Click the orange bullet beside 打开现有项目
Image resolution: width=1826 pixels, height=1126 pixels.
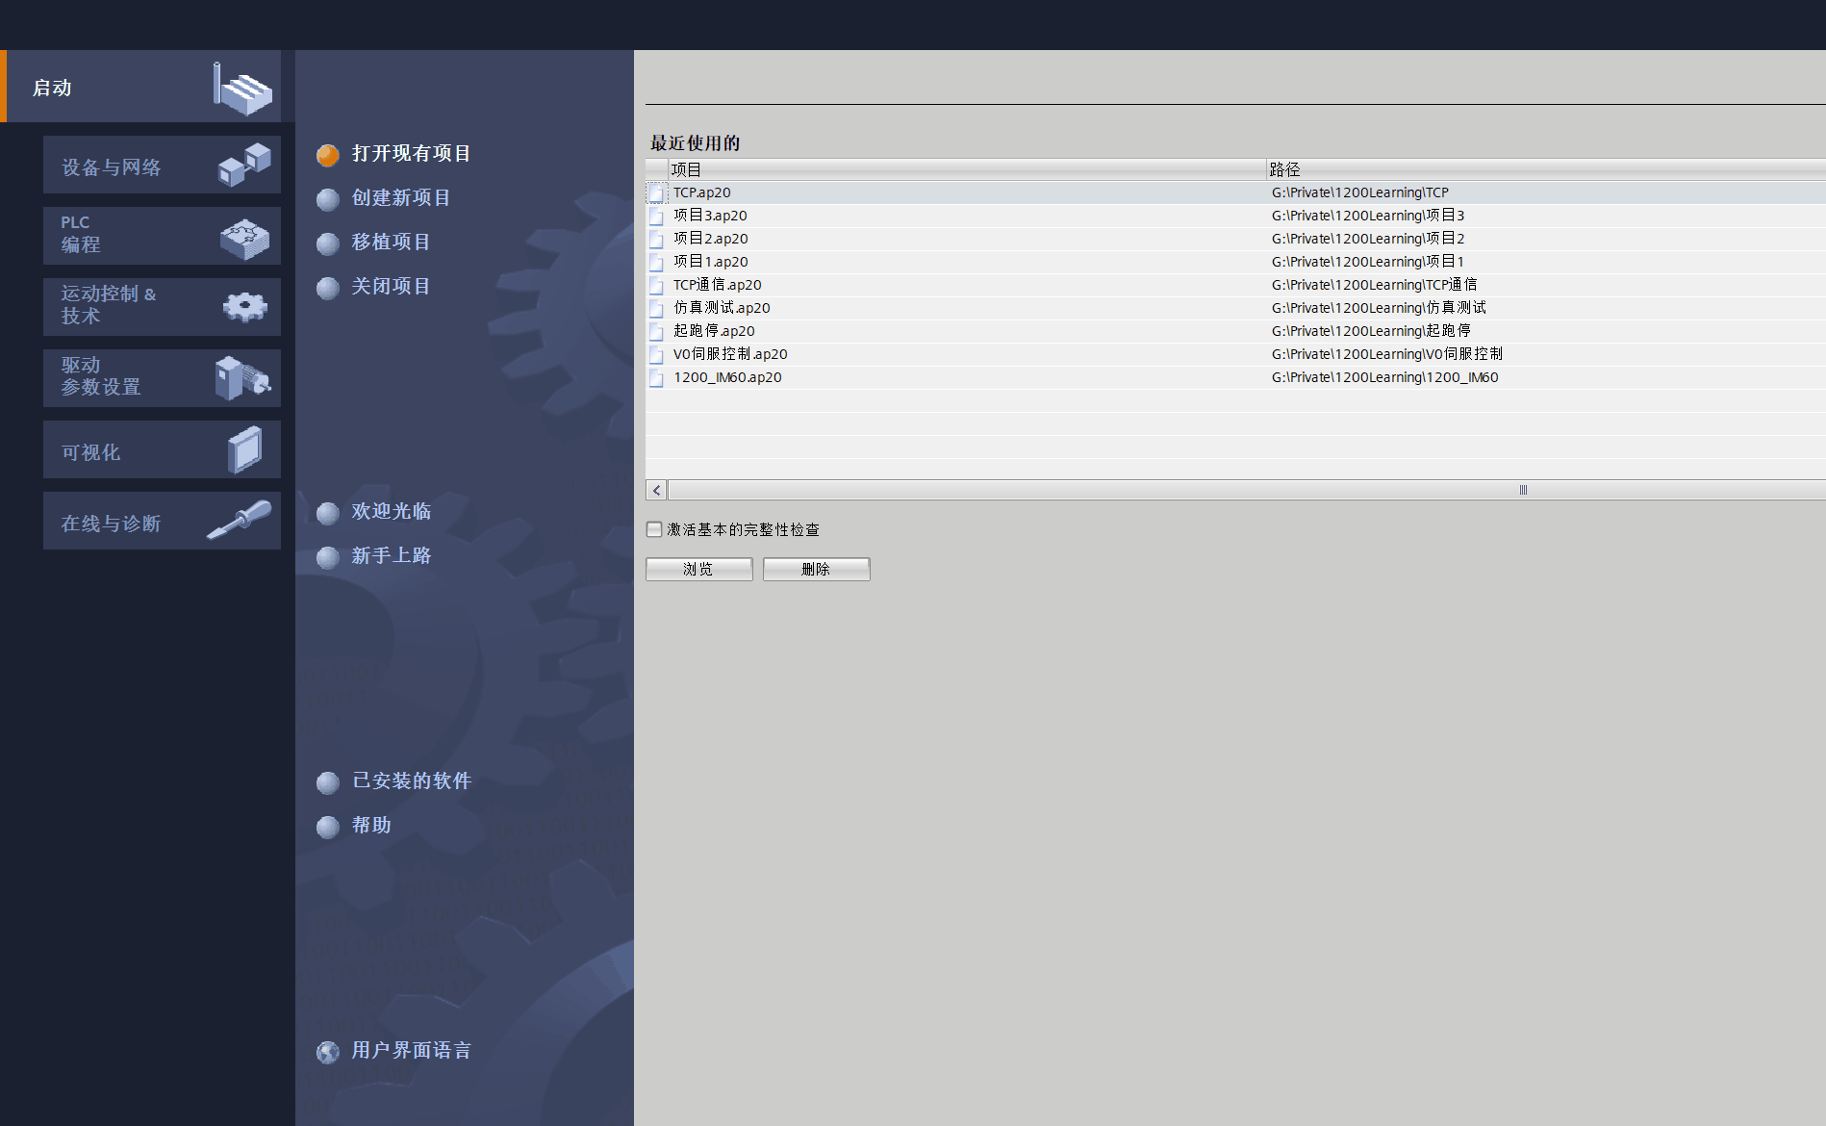pyautogui.click(x=328, y=155)
